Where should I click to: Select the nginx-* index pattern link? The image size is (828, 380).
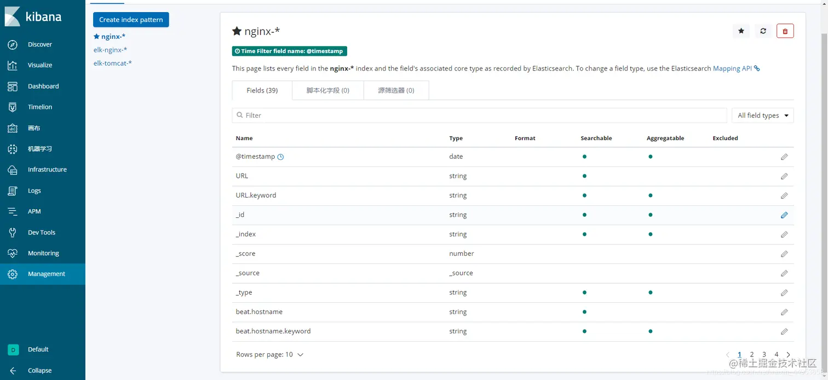[x=110, y=37]
